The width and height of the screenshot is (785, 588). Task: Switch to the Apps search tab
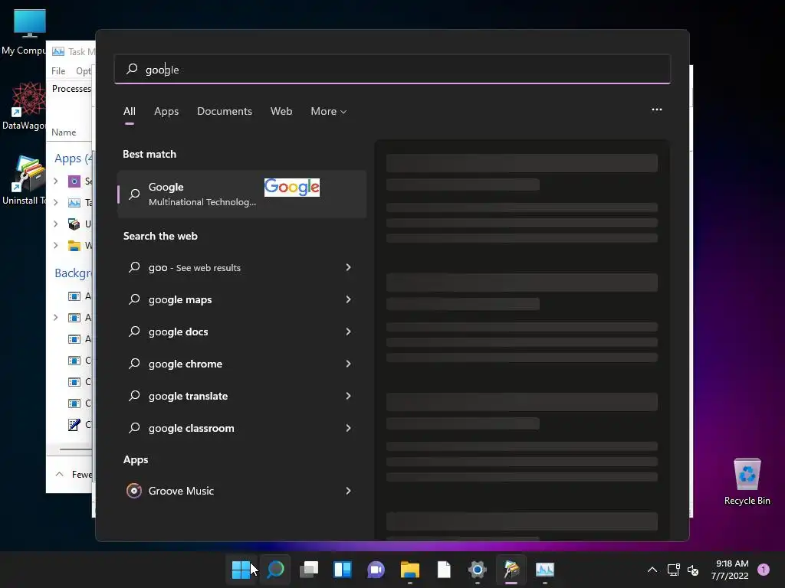pos(166,112)
